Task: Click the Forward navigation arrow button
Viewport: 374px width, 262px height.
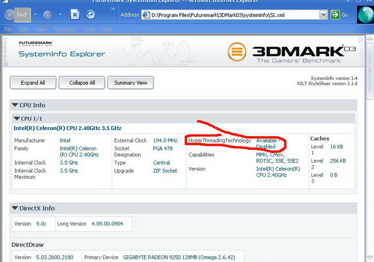Action: click(47, 15)
